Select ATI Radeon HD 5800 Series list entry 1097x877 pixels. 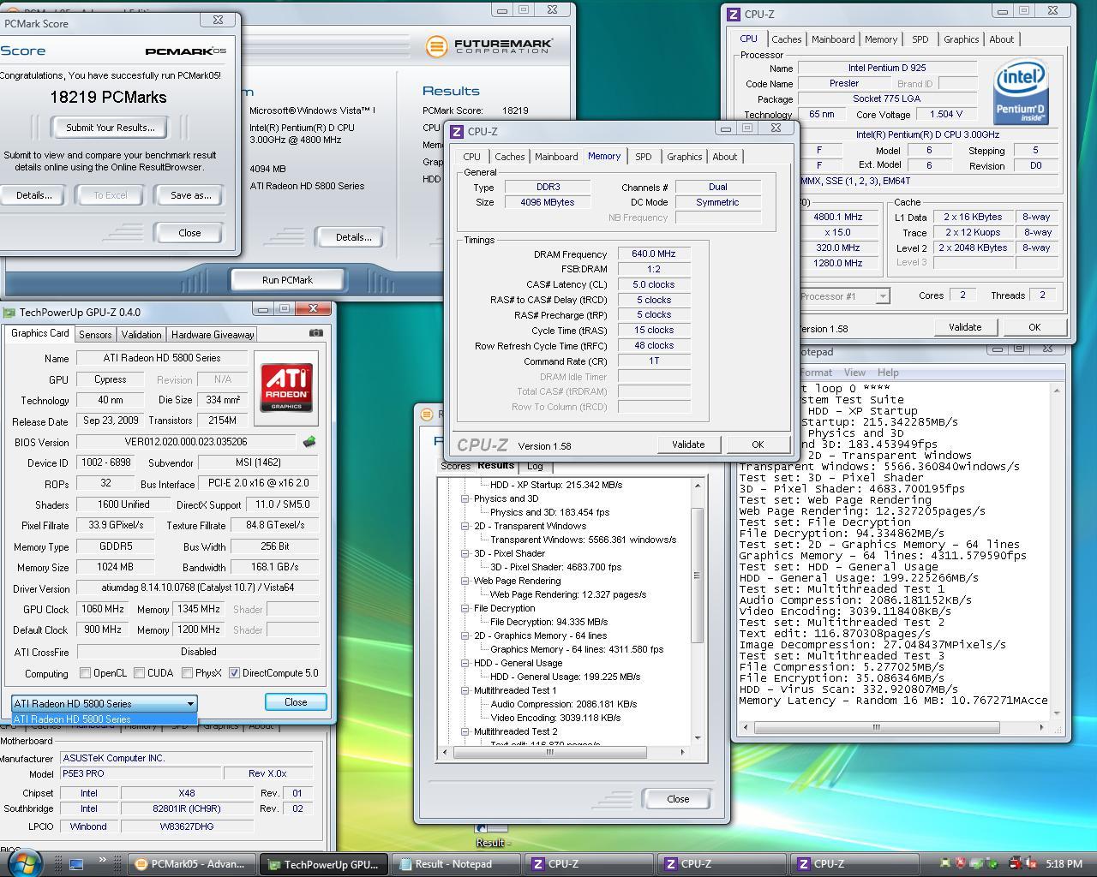point(105,719)
